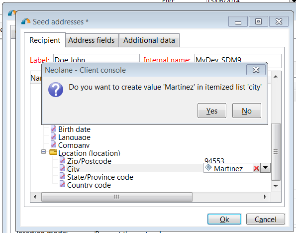The height and width of the screenshot is (233, 296).
Task: Click the vertical scrollbar down arrow
Action: [x=276, y=186]
